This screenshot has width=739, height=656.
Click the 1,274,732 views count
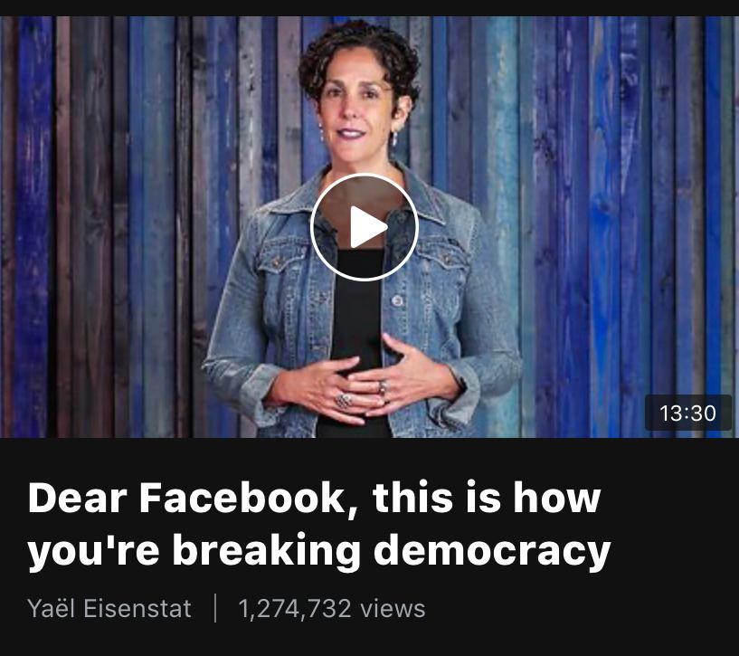pyautogui.click(x=332, y=608)
